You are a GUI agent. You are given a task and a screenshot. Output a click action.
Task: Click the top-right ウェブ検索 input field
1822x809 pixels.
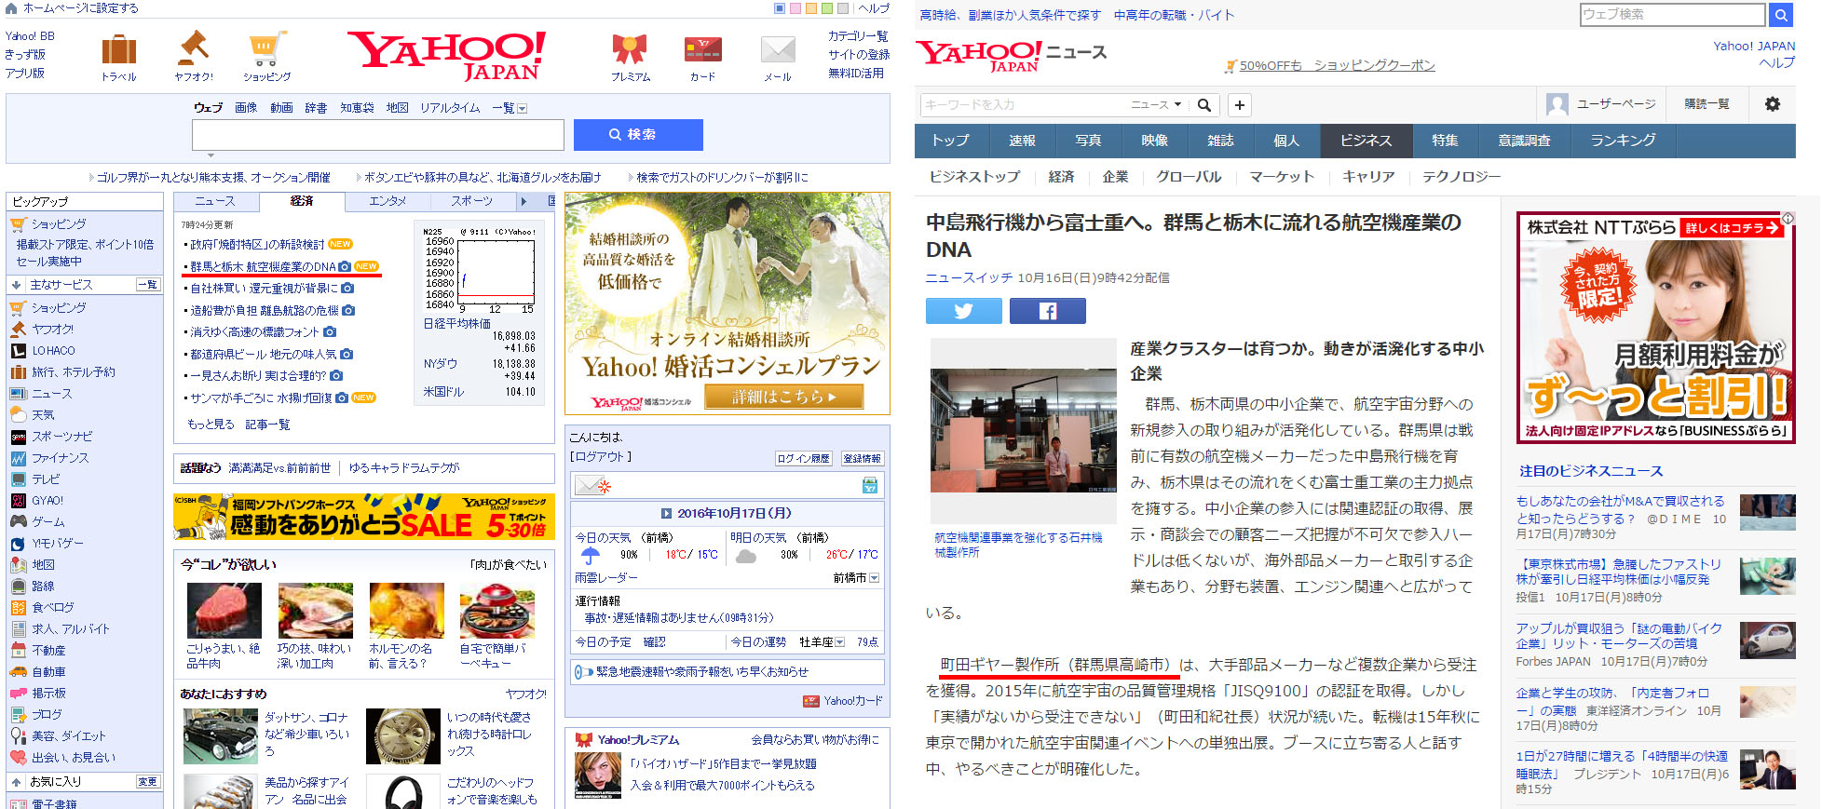click(x=1673, y=15)
